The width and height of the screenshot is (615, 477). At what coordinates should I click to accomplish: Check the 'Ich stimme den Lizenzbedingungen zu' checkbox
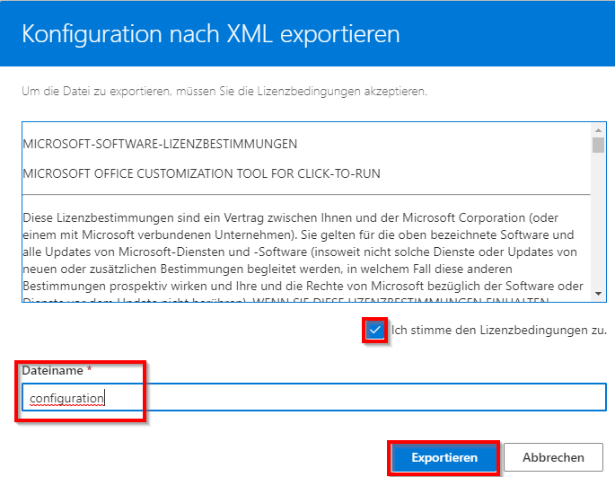(x=375, y=330)
